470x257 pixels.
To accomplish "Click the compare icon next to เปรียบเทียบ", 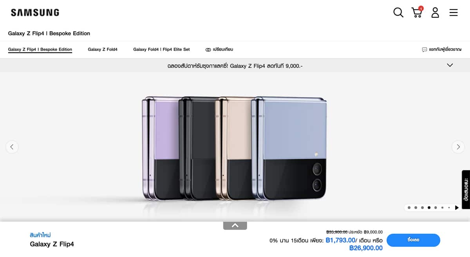I will tap(208, 50).
